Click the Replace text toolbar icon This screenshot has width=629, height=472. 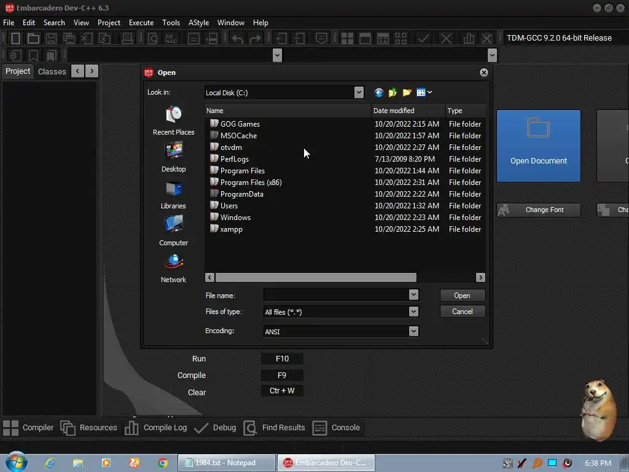[171, 39]
